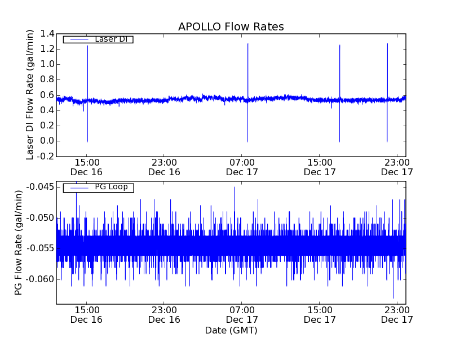Image resolution: width=451 pixels, height=338 pixels.
Task: Click the Laser DI spike near 07:00 Dec 17
Action: point(247,92)
